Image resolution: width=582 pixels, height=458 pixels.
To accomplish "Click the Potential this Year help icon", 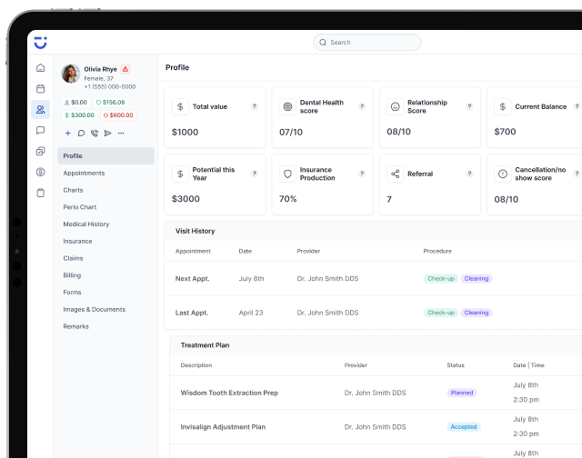I will tap(255, 174).
